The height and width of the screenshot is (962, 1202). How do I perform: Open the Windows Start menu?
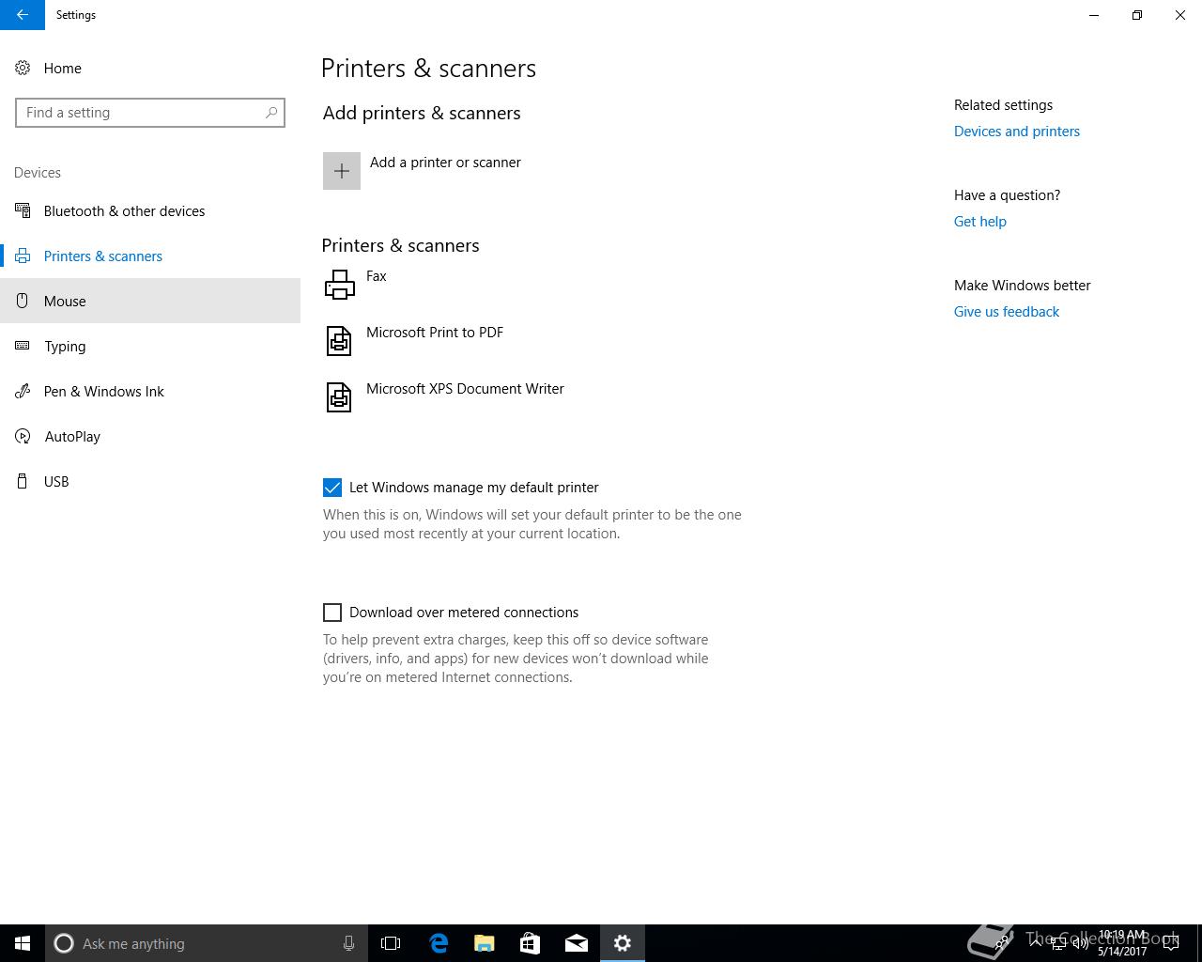[23, 943]
